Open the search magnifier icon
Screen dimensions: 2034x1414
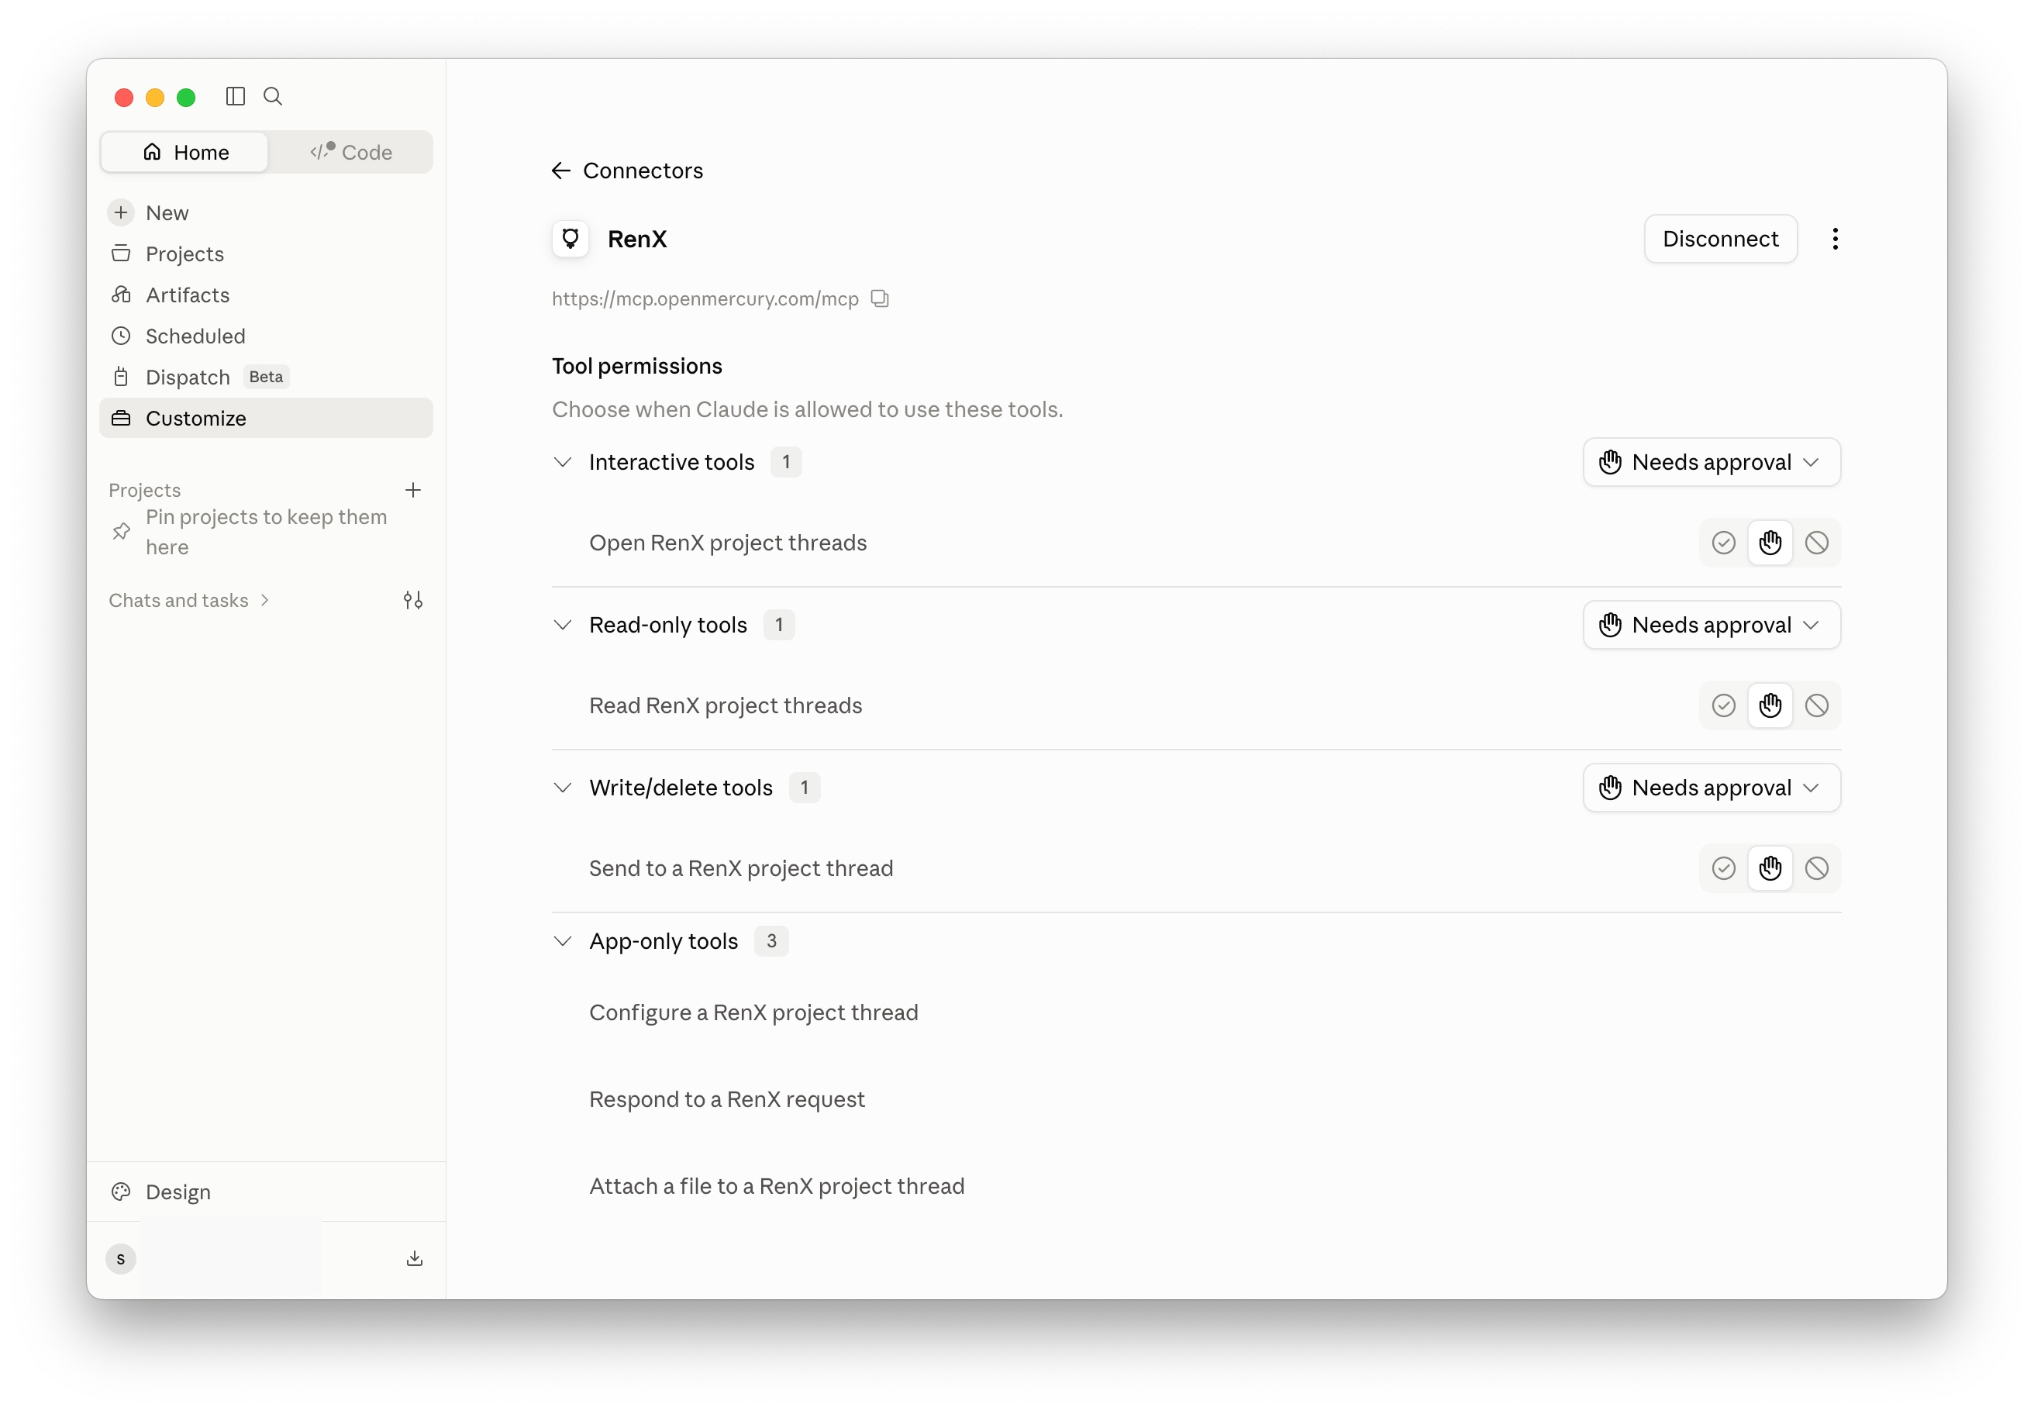point(273,97)
